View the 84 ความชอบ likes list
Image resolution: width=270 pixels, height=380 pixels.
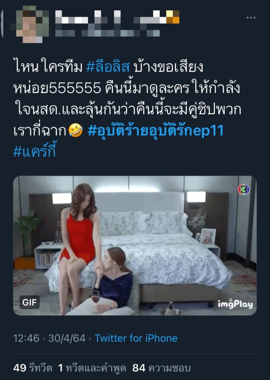point(161,368)
